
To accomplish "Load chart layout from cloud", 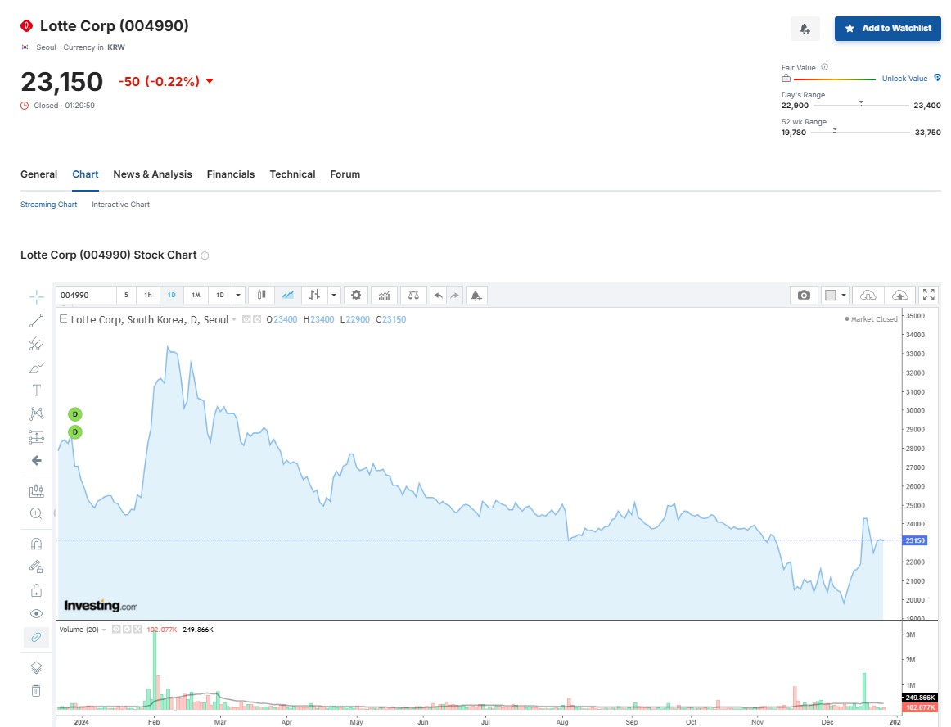I will coord(868,295).
